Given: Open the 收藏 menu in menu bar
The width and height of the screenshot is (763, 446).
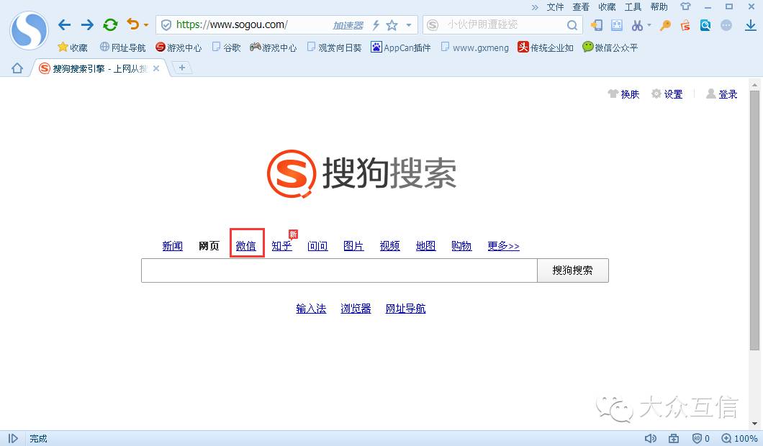Looking at the screenshot, I should coord(607,6).
